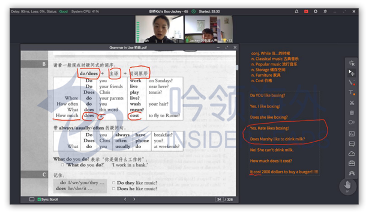This screenshot has width=384, height=216.
Task: Open the whiteboard image tool
Action: [352, 134]
